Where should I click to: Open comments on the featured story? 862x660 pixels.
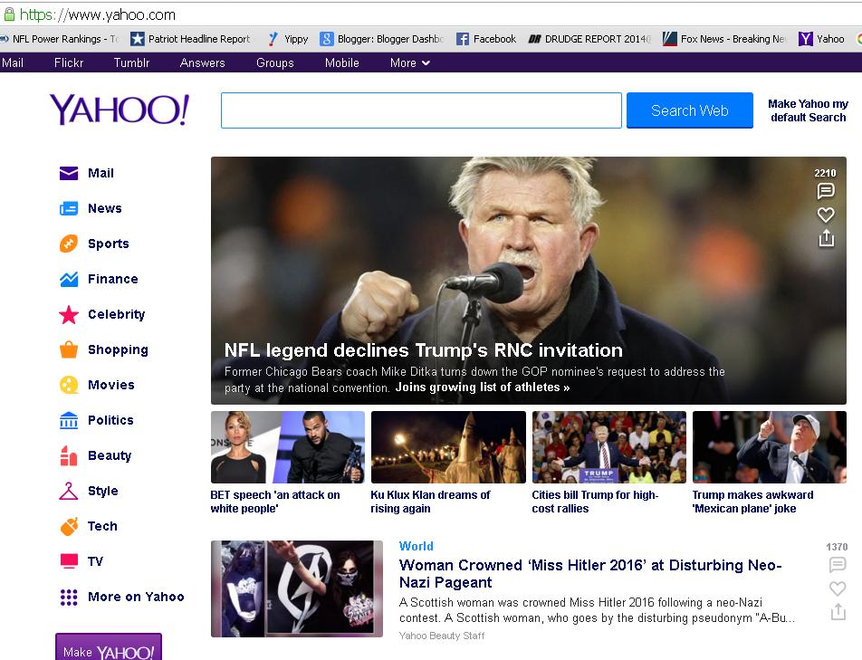(825, 191)
